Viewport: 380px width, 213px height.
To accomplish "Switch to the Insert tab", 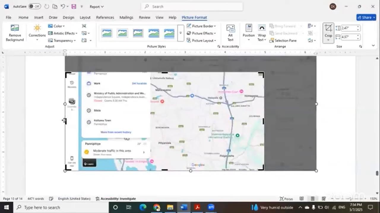I will tap(39, 17).
